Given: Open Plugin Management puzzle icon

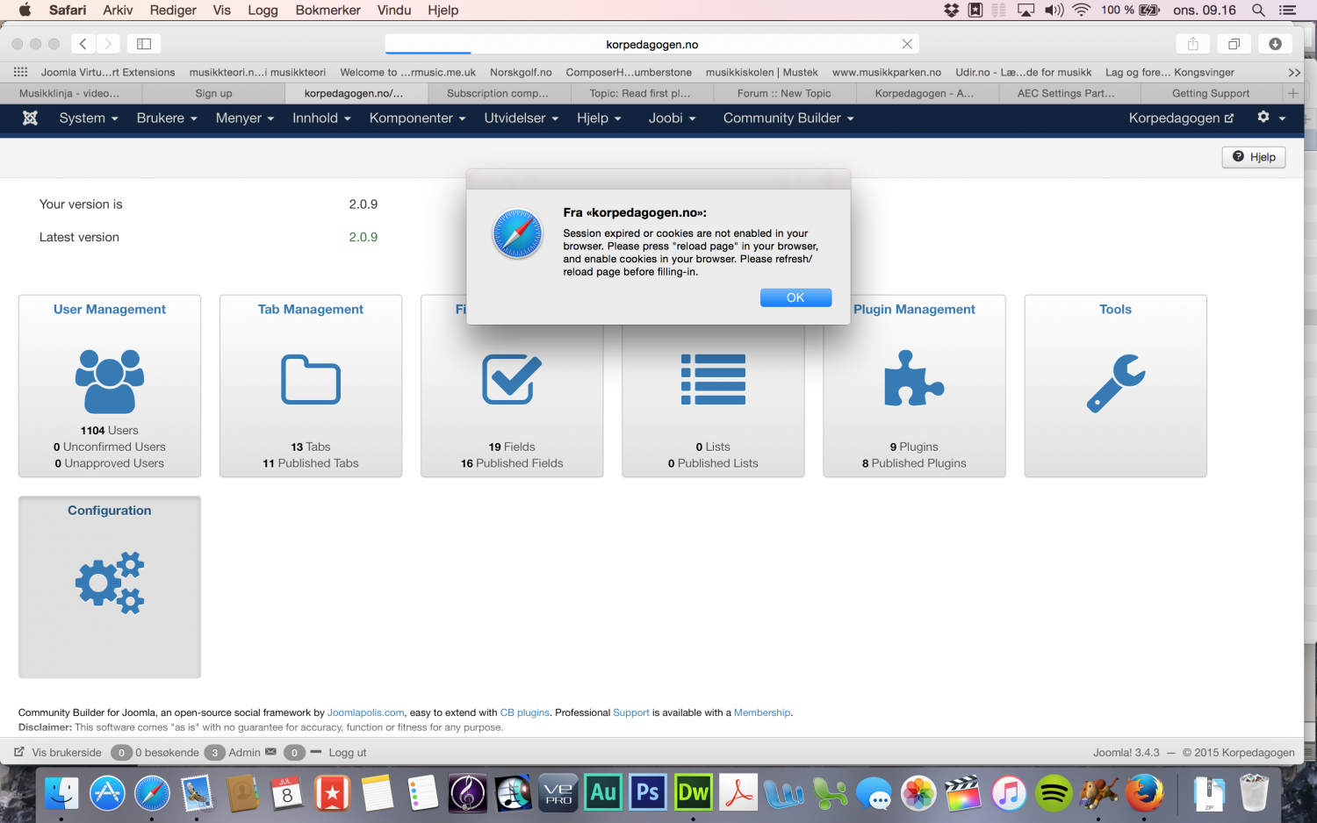Looking at the screenshot, I should coord(914,378).
